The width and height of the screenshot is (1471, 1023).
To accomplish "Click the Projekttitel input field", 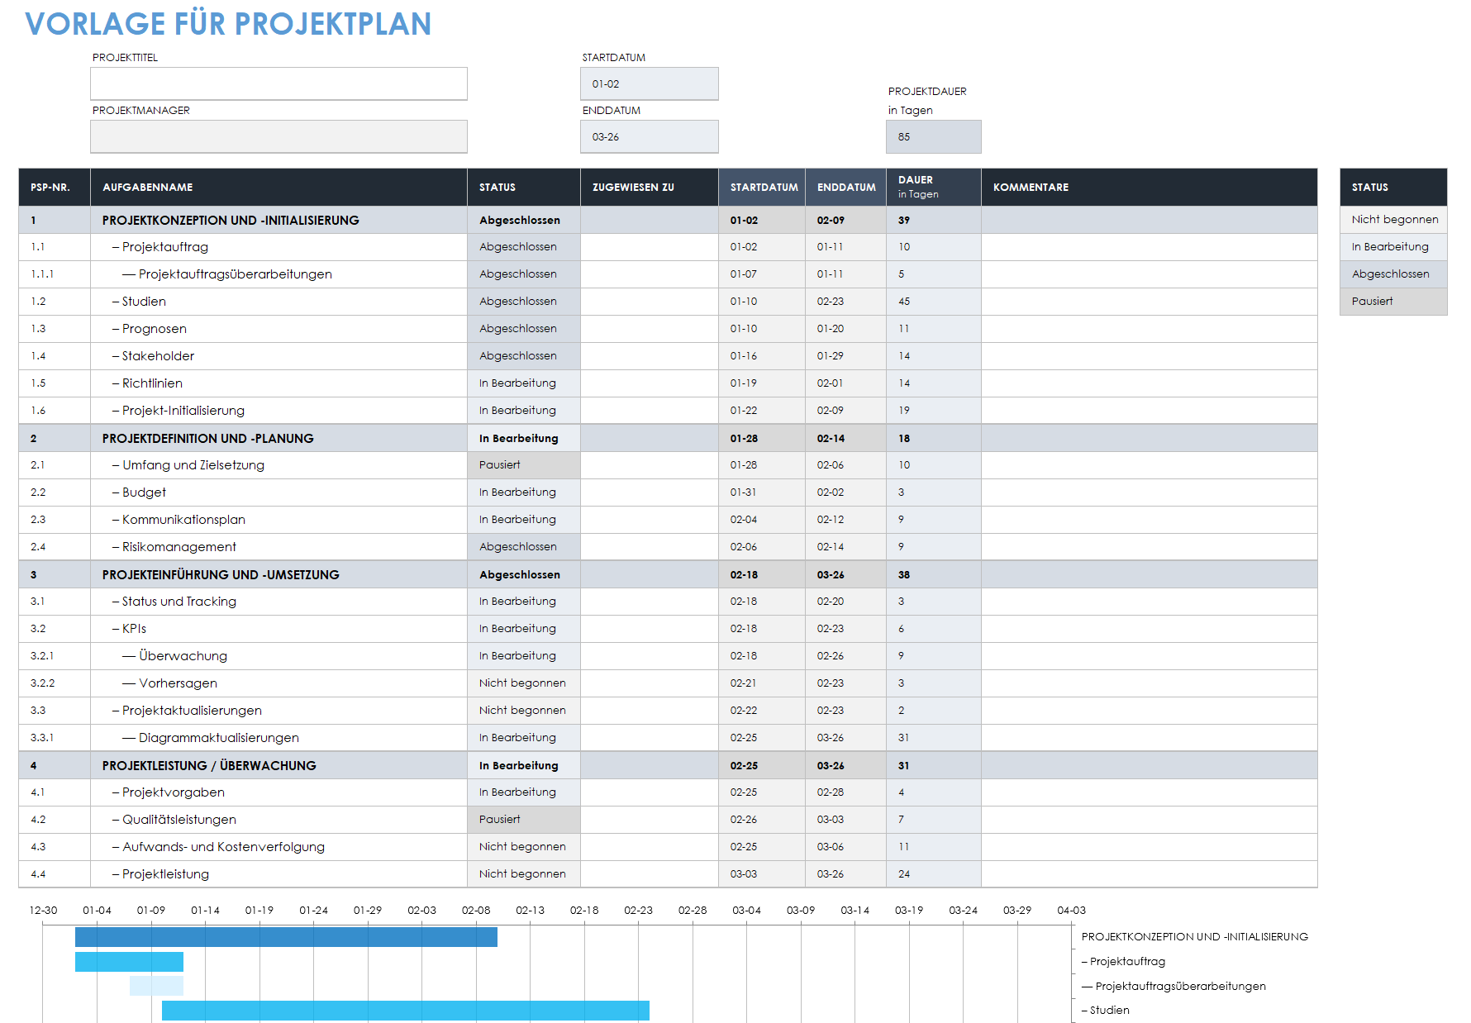I will coord(278,83).
